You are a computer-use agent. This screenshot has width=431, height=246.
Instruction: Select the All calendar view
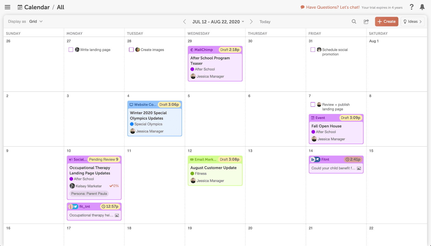pyautogui.click(x=60, y=7)
